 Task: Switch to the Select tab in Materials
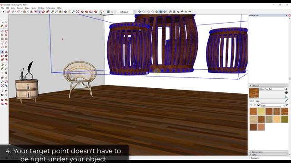(251, 101)
